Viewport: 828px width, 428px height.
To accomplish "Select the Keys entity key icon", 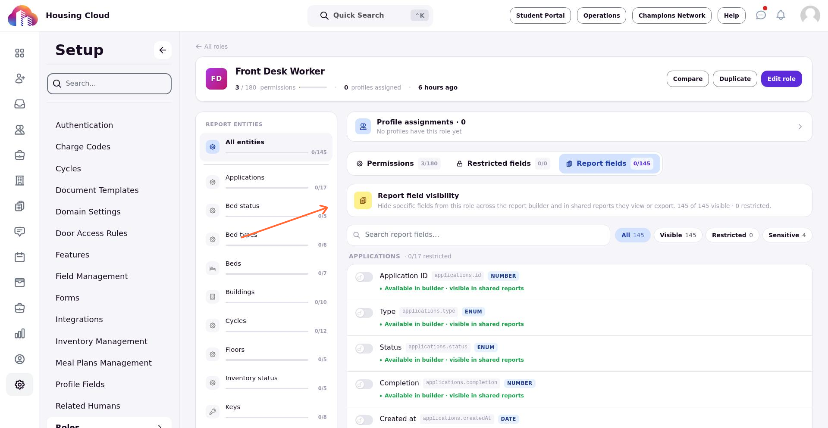I will pyautogui.click(x=213, y=412).
